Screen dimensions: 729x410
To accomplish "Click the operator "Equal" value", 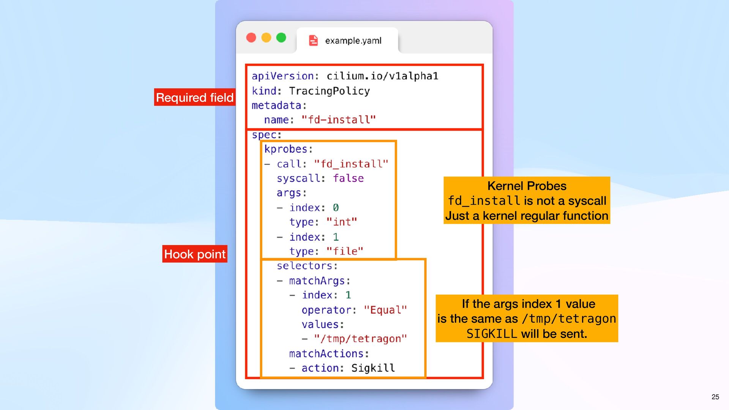I will tap(385, 310).
